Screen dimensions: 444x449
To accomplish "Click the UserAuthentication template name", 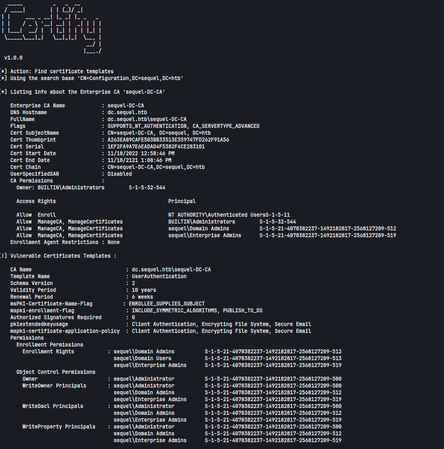I will tap(159, 276).
